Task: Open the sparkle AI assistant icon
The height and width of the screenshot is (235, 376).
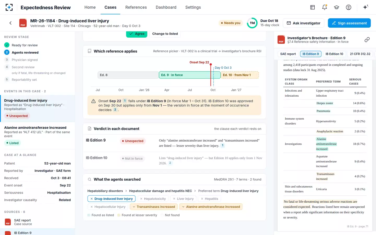Action: point(366,7)
